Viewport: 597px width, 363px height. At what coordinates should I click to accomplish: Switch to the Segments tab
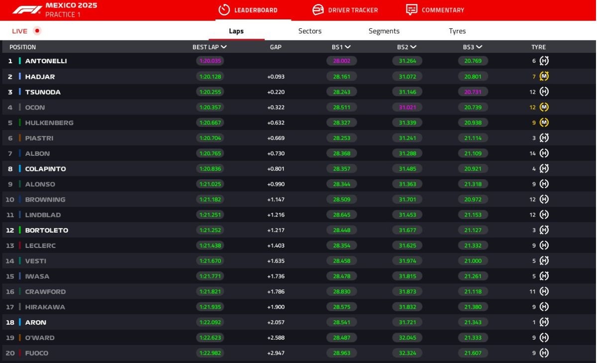(x=384, y=31)
